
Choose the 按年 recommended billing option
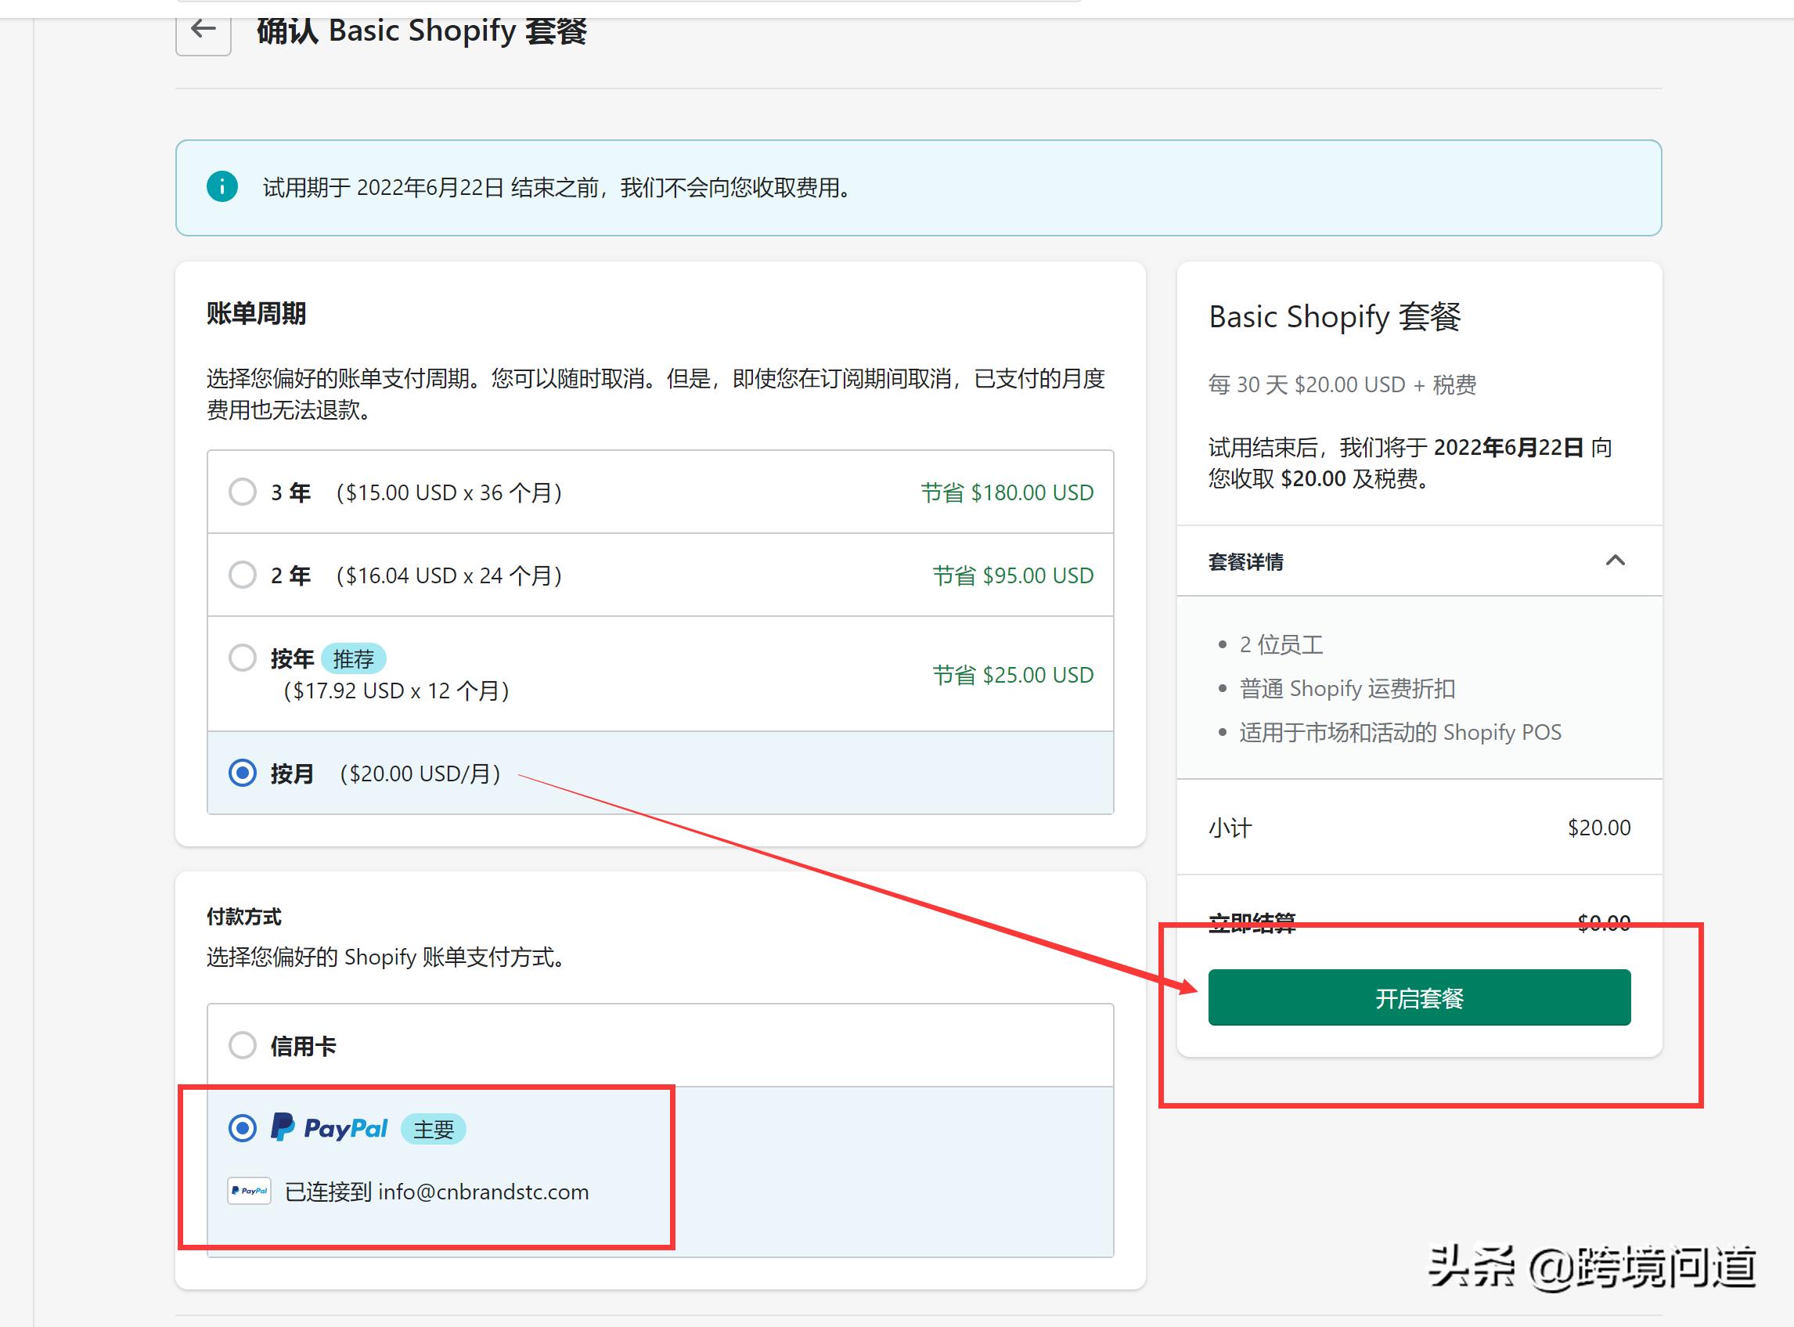point(243,658)
